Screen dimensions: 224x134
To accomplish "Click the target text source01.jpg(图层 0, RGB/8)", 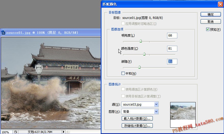I will [143, 18].
